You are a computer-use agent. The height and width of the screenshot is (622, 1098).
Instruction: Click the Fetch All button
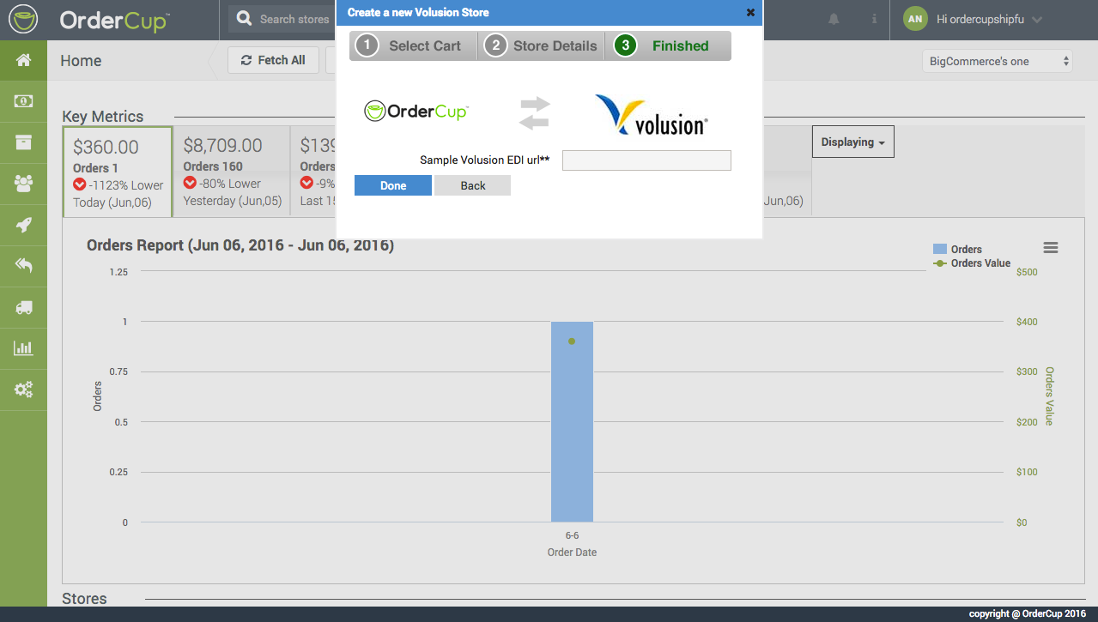coord(273,60)
